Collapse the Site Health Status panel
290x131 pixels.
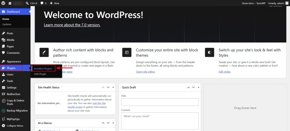pyautogui.click(x=113, y=87)
